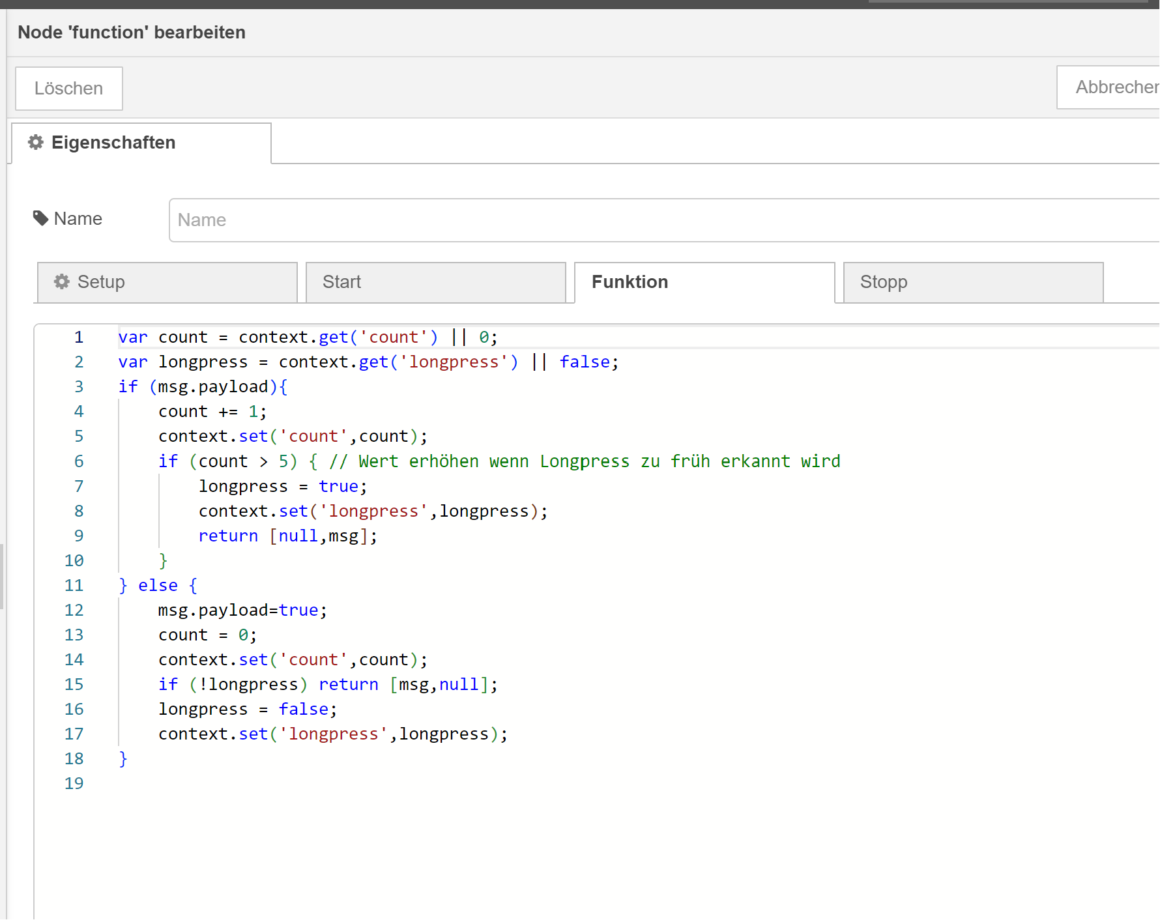Select the Funktion tab
1160x920 pixels.
pos(704,282)
